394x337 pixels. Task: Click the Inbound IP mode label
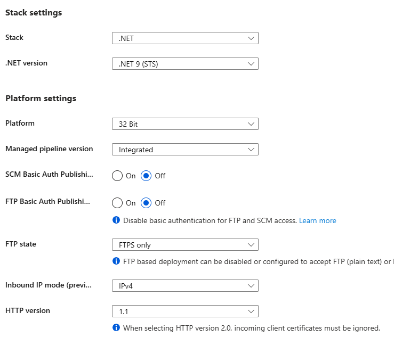click(x=48, y=285)
